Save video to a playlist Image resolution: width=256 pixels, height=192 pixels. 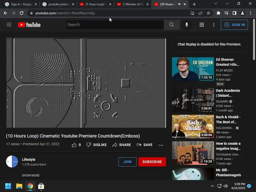[x=144, y=145]
